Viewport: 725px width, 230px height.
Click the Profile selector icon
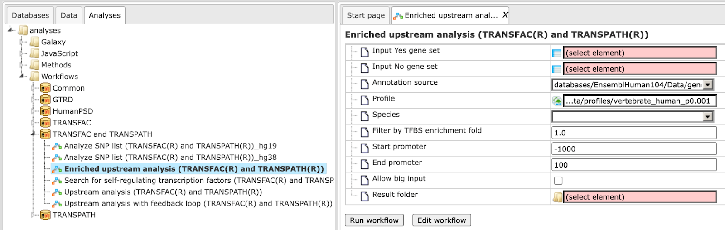[557, 101]
